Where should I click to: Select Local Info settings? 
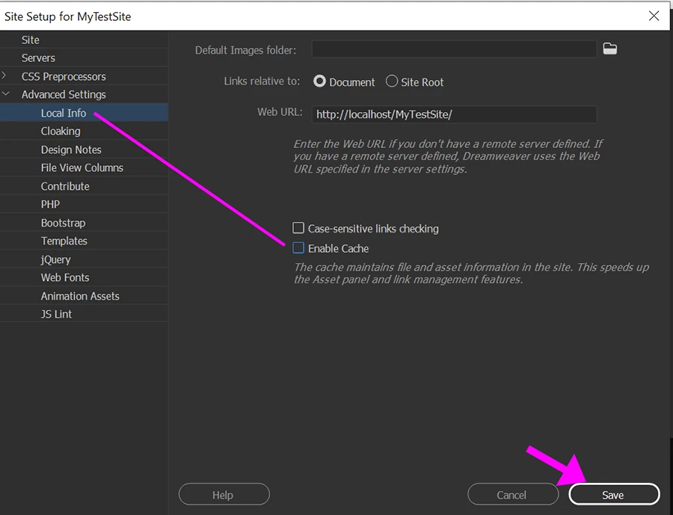click(84, 113)
